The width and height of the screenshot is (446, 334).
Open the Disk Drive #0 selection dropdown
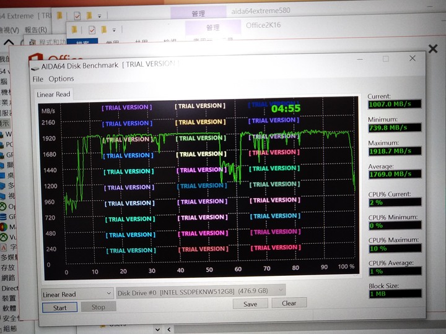tap(201, 291)
